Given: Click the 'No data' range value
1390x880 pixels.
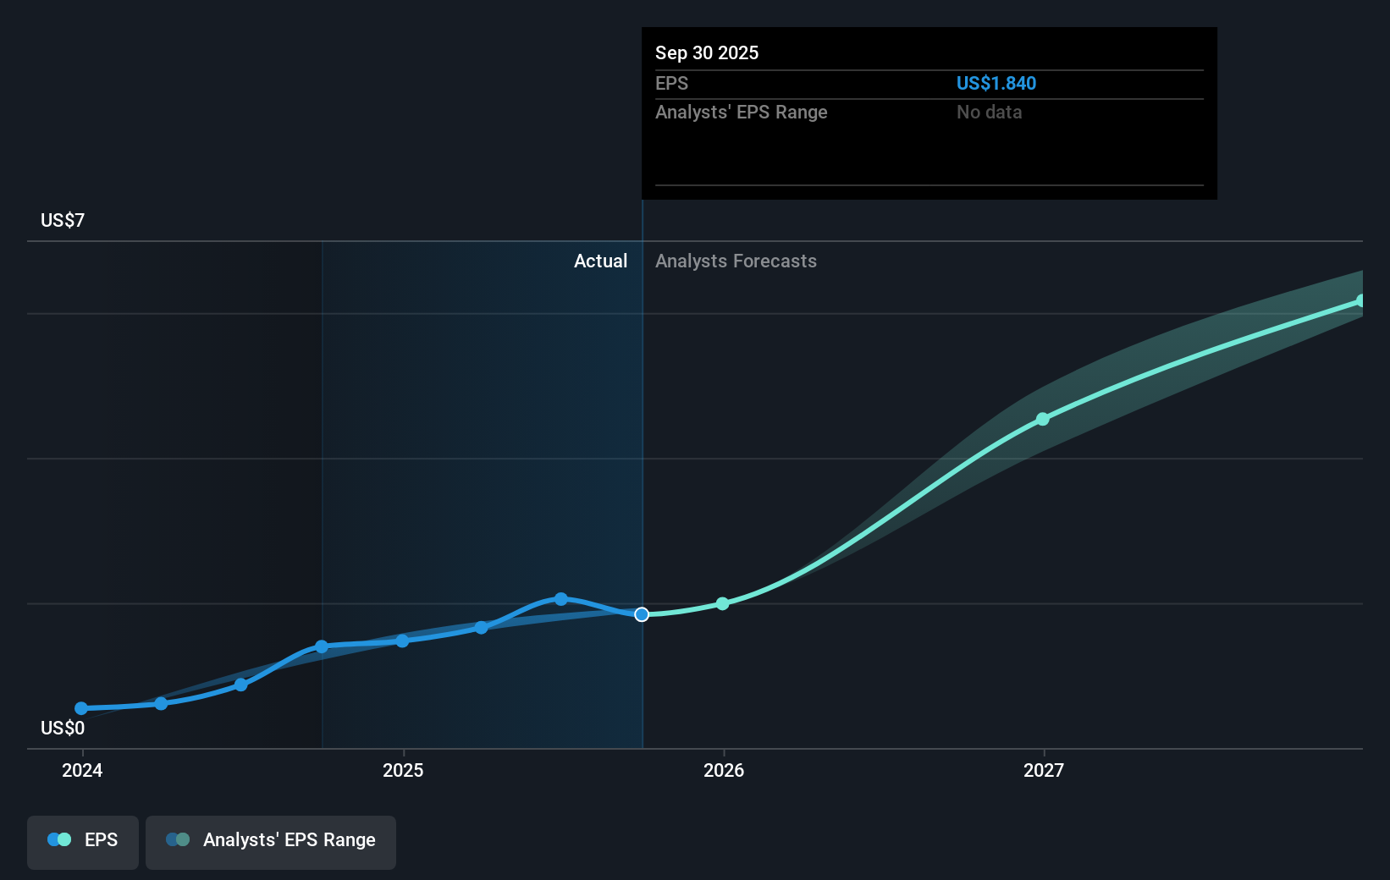Looking at the screenshot, I should (x=989, y=112).
